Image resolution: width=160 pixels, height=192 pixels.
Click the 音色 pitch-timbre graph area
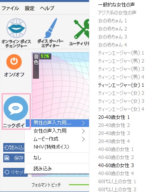(x=61, y=86)
